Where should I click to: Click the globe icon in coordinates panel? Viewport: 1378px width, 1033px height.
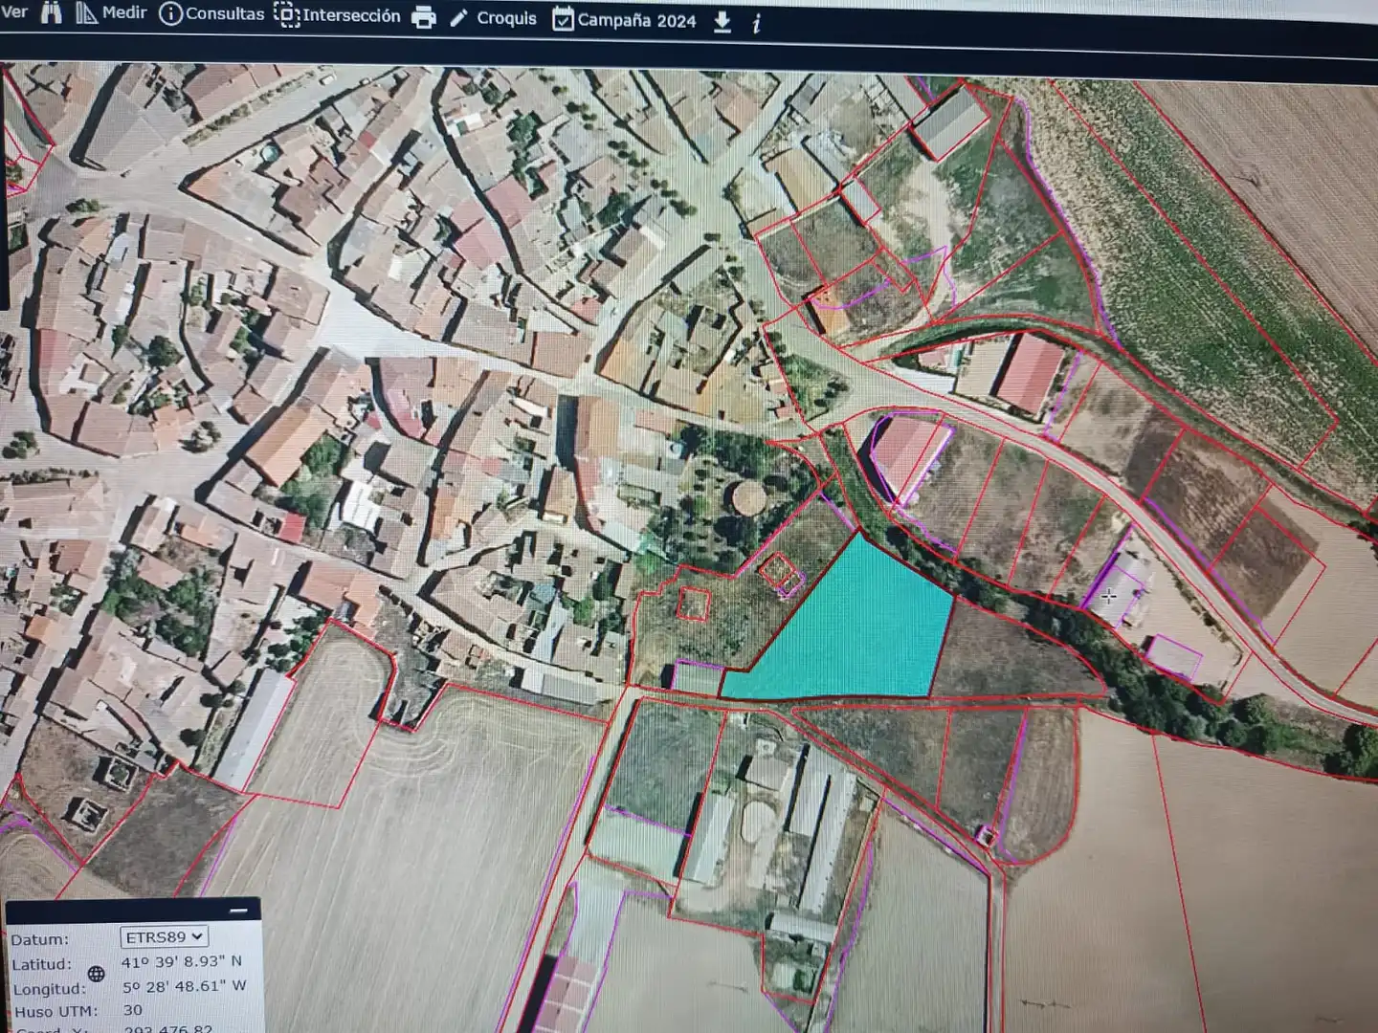[96, 974]
